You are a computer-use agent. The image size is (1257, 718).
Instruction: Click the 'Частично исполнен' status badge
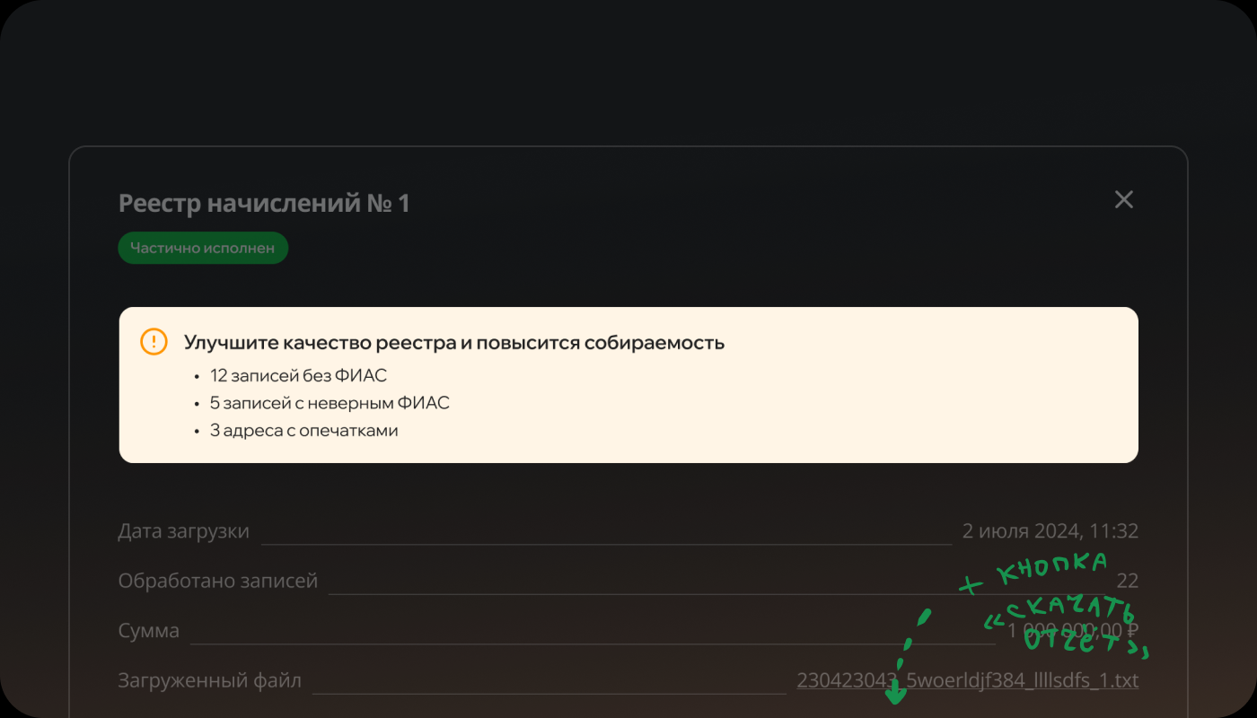pyautogui.click(x=203, y=248)
